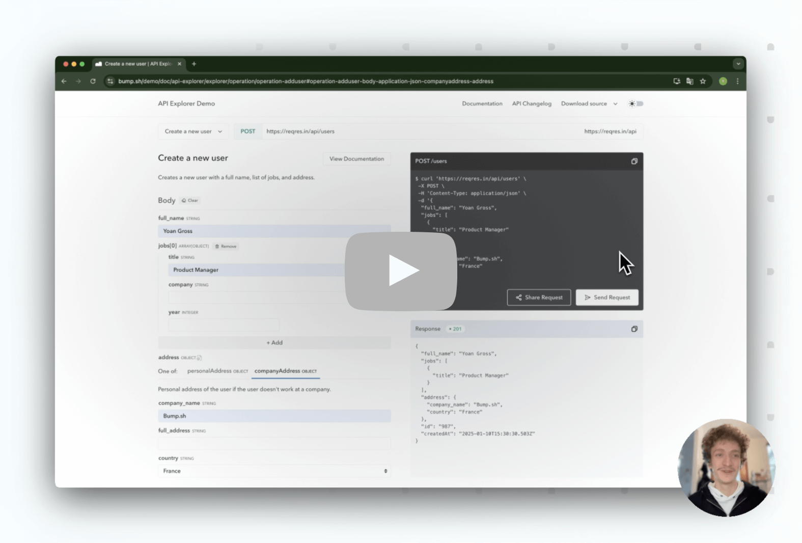Open the country France select
Image resolution: width=802 pixels, height=543 pixels.
click(x=274, y=471)
